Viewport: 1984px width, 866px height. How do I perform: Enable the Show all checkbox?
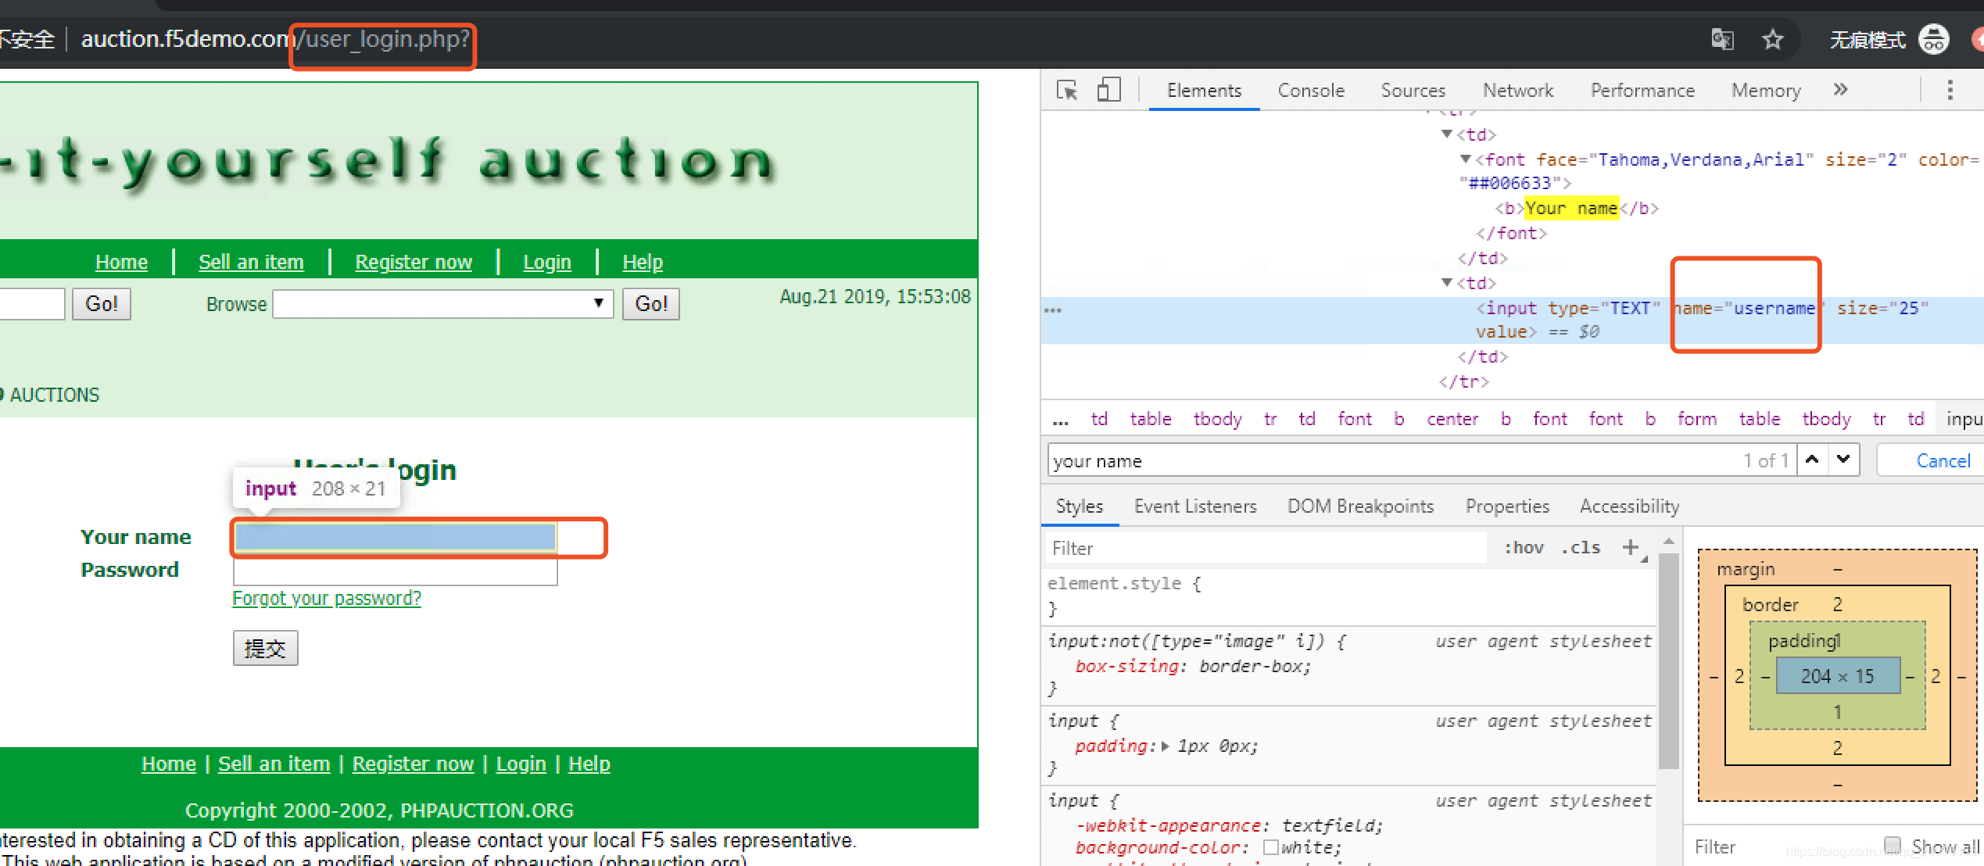[x=1893, y=845]
